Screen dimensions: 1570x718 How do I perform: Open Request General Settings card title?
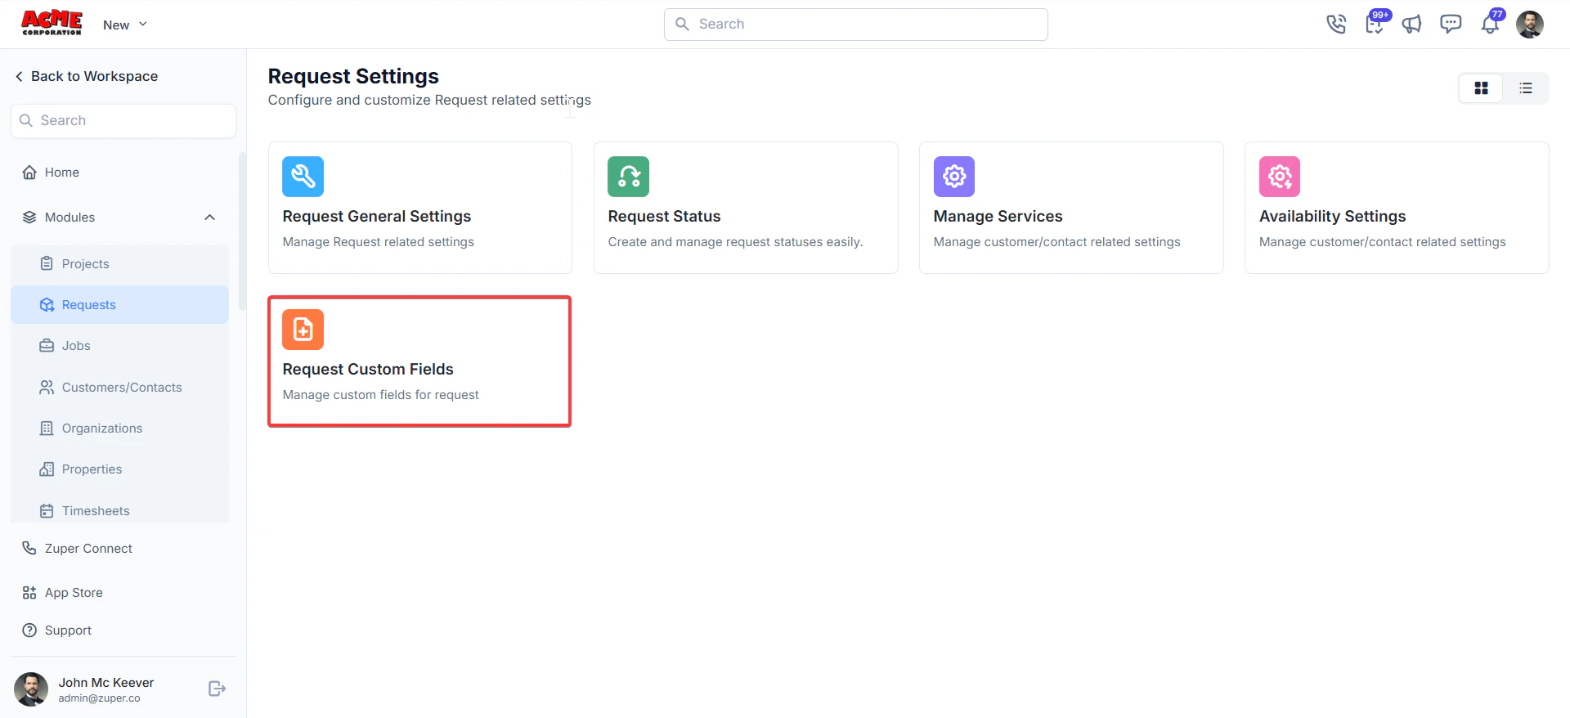[377, 216]
